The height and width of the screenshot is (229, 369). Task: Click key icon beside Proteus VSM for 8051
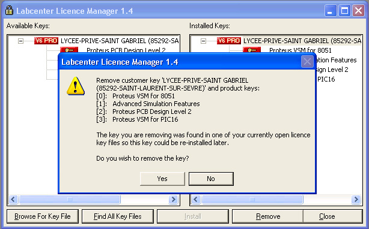[252, 50]
